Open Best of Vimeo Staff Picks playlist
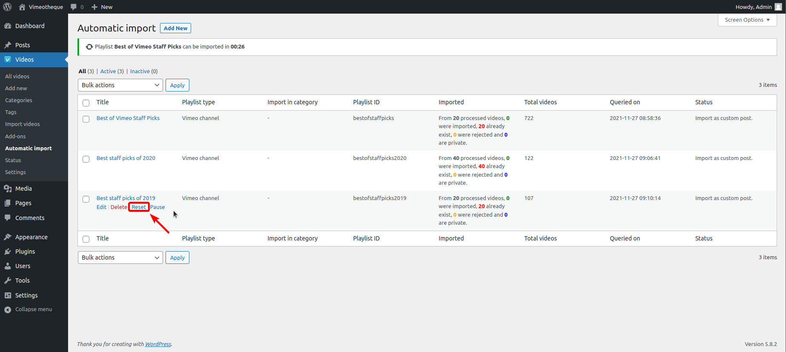786x352 pixels. tap(128, 118)
